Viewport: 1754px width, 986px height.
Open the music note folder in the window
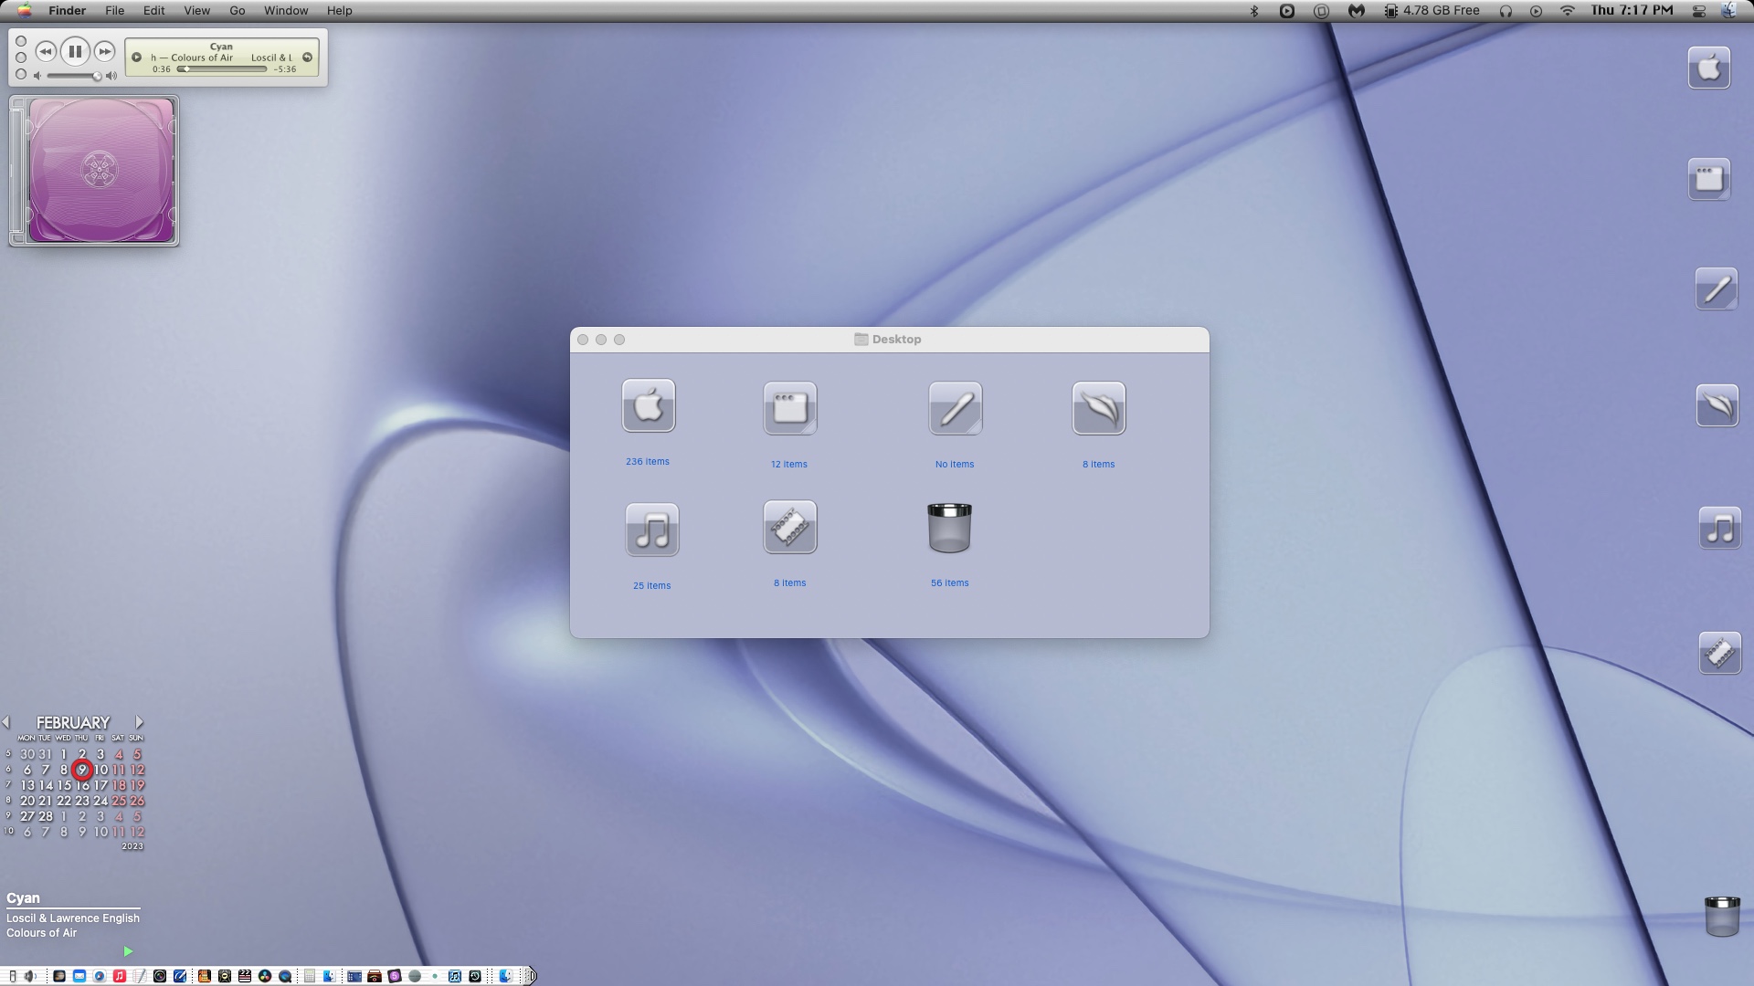click(651, 529)
